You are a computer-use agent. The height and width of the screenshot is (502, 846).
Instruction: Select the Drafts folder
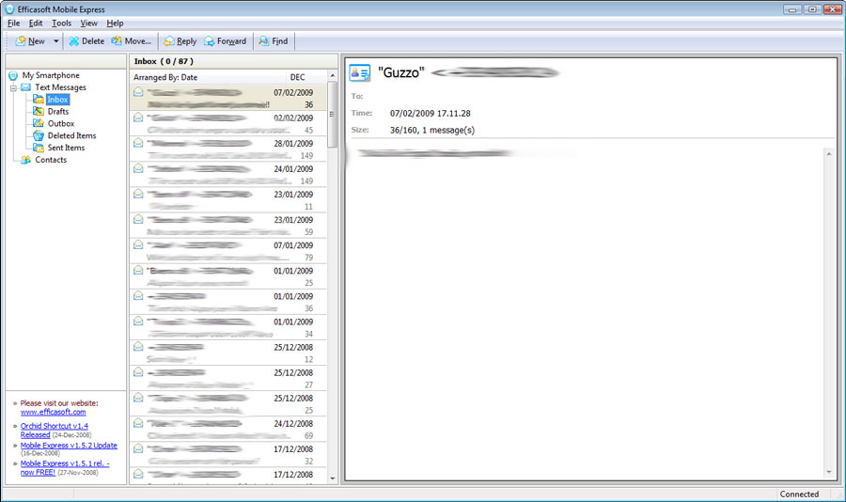click(57, 111)
